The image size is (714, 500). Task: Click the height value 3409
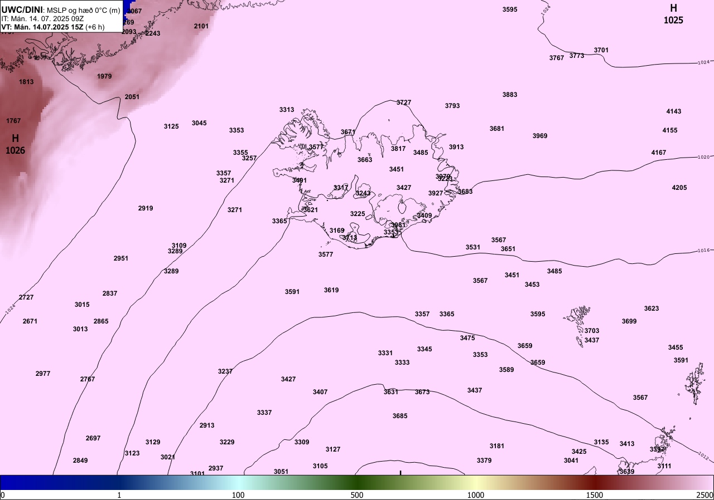424,215
